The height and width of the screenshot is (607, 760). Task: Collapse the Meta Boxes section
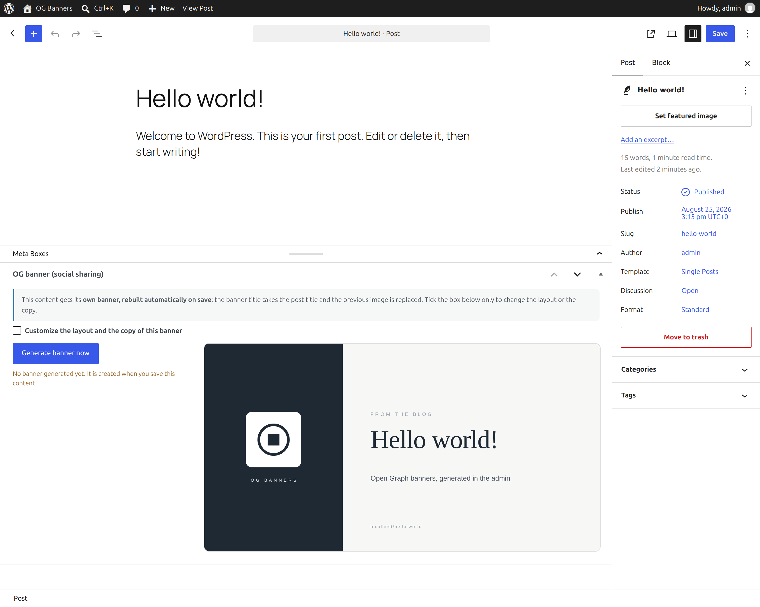(599, 253)
